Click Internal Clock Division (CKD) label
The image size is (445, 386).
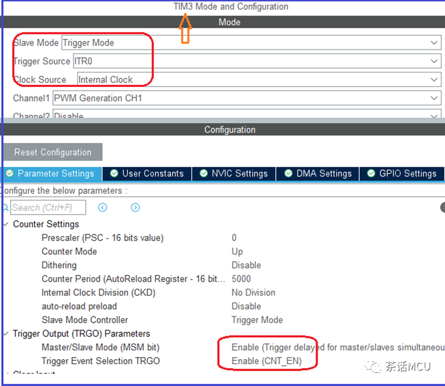click(98, 292)
